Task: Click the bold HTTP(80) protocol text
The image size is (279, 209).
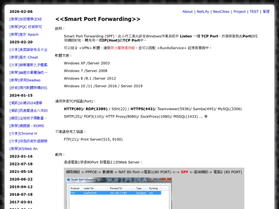Action: [73, 109]
